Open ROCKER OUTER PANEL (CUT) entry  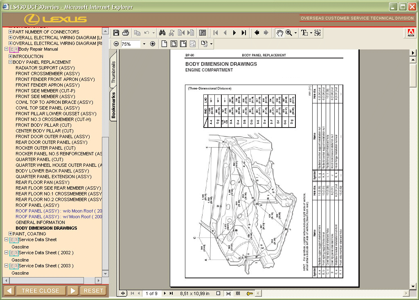(45, 148)
